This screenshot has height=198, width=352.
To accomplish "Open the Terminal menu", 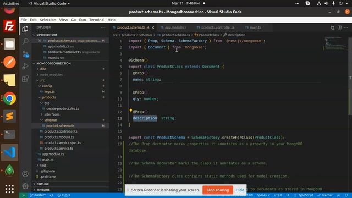I will pos(97,20).
